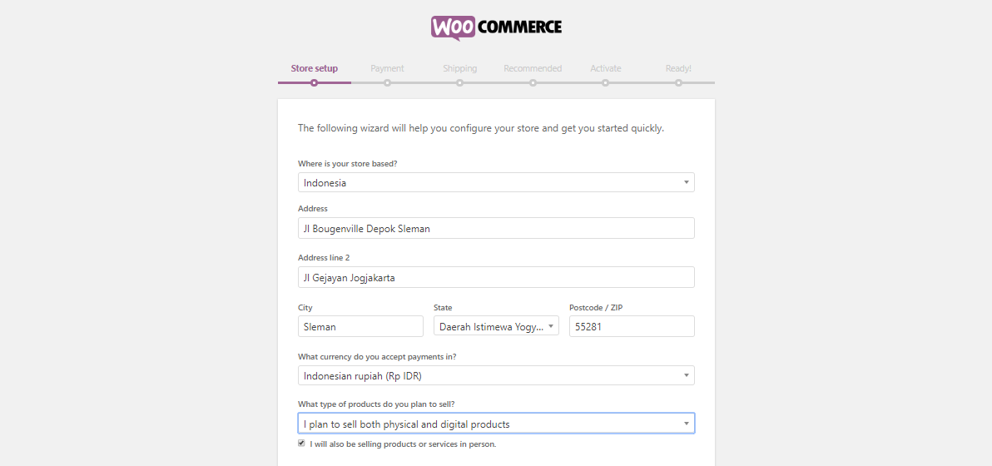The width and height of the screenshot is (992, 466).
Task: Select the Recommended step label
Action: 533,68
